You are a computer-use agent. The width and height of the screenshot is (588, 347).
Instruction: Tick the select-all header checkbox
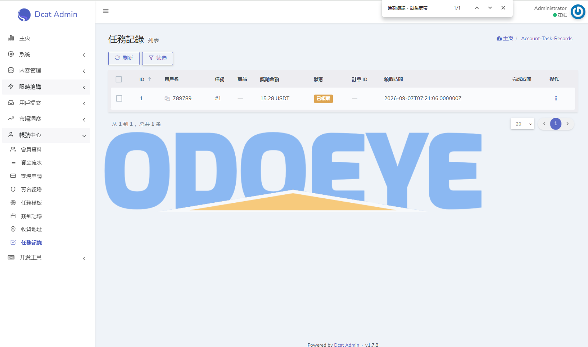click(x=119, y=79)
